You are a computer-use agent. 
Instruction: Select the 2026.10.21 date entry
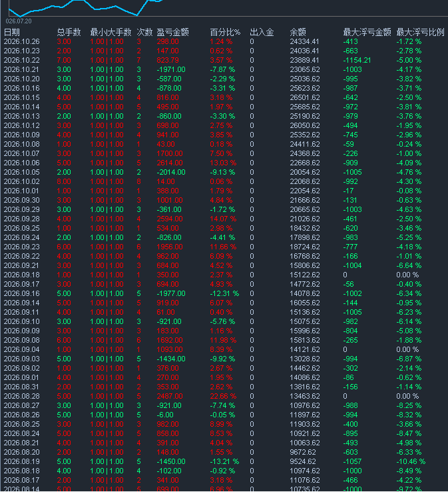(21, 69)
